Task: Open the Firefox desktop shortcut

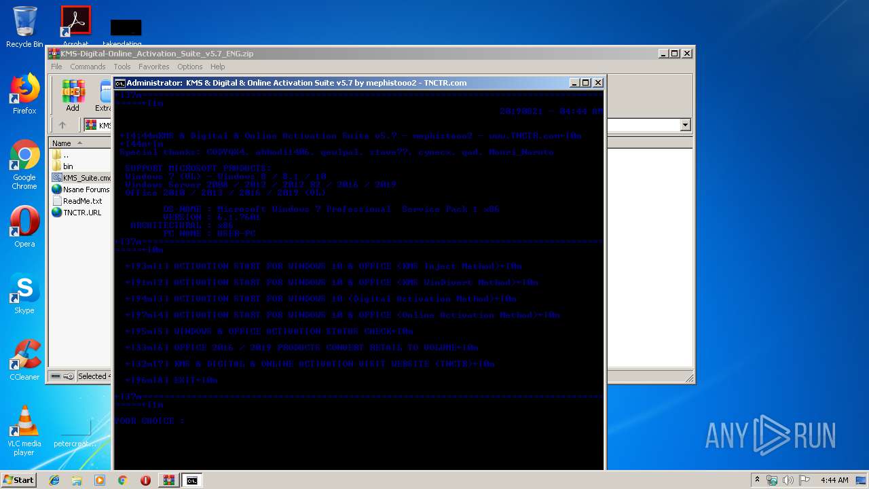Action: tap(24, 94)
